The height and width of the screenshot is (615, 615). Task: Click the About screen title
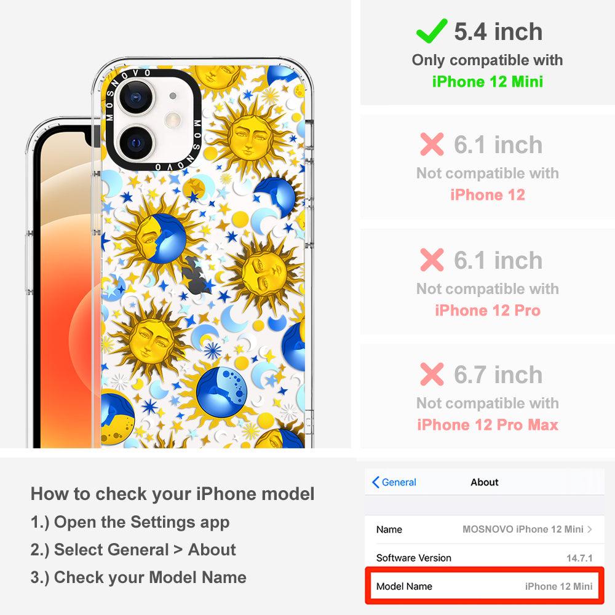click(485, 482)
